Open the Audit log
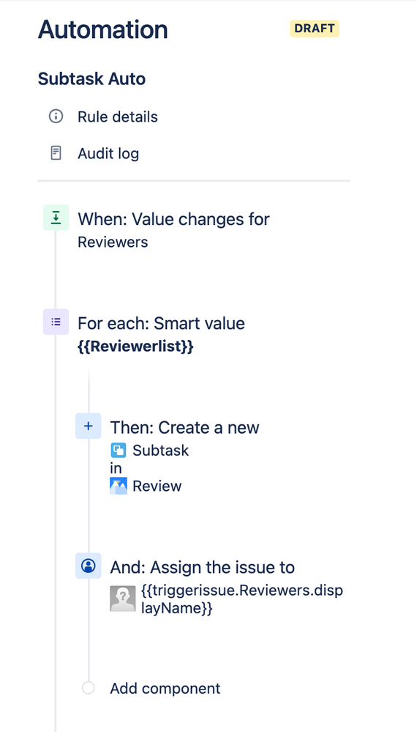The height and width of the screenshot is (732, 417). (x=108, y=154)
